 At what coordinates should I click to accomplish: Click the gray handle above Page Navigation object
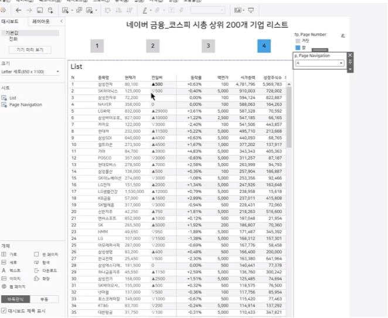[x=319, y=50]
